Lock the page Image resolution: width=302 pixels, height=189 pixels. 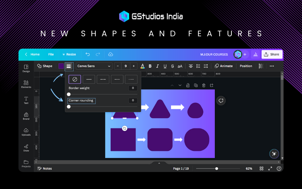click(188, 85)
